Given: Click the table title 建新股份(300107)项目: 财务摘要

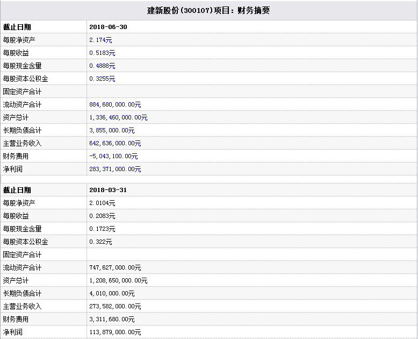Looking at the screenshot, I should coord(208,10).
